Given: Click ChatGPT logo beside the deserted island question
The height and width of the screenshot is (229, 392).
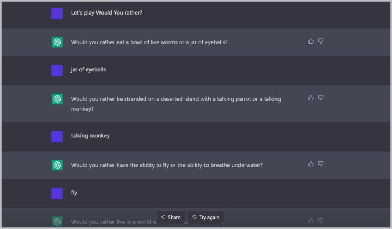Looking at the screenshot, I should [57, 99].
